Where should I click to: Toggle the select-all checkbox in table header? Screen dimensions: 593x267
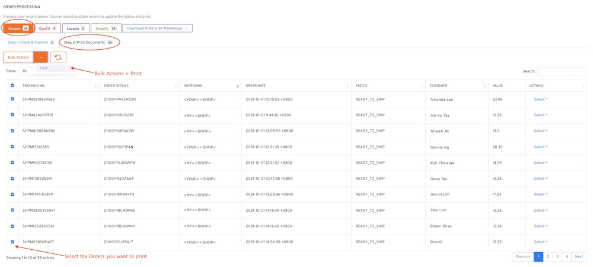pos(13,85)
